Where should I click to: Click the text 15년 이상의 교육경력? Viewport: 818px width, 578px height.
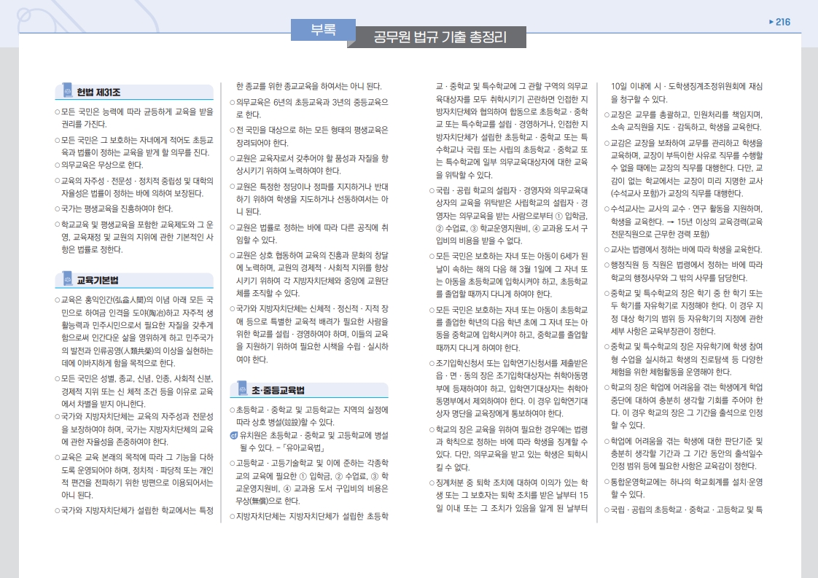click(x=700, y=222)
